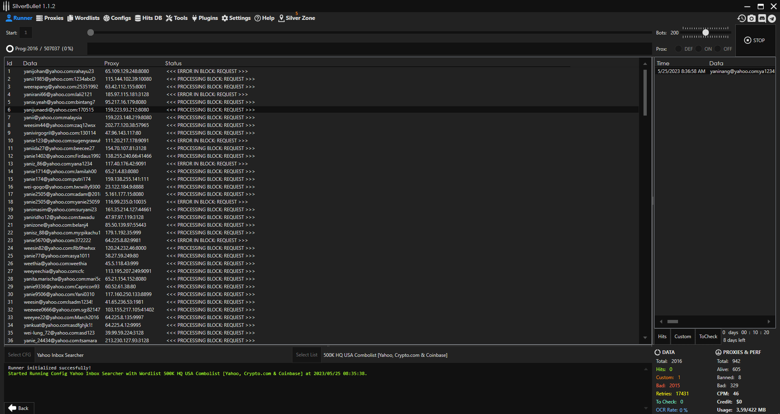Open the Hits DB menu

tap(148, 18)
